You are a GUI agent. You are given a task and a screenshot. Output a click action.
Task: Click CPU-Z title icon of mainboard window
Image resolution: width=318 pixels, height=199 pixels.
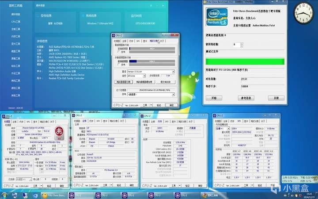[74, 115]
